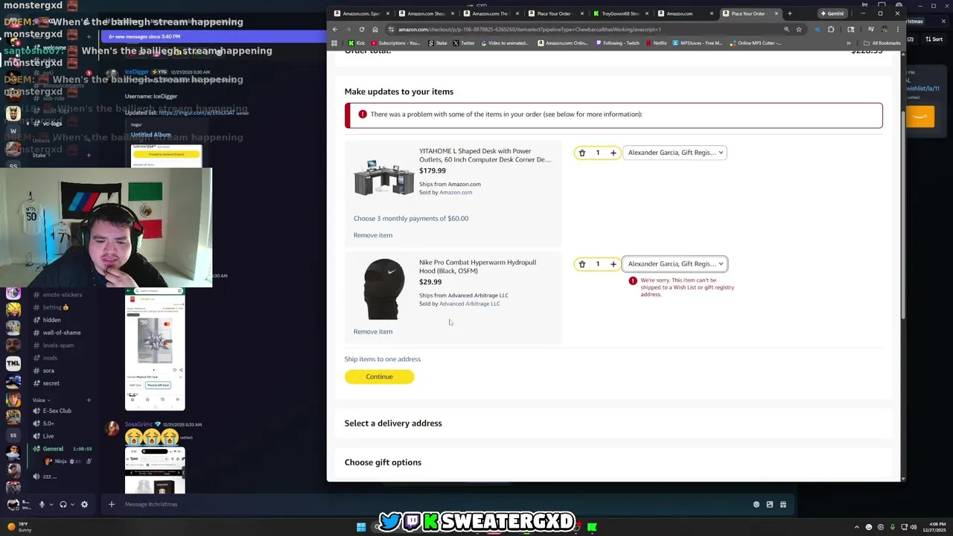
Task: Open the L-shaped desk product thumbnail
Action: tap(384, 177)
